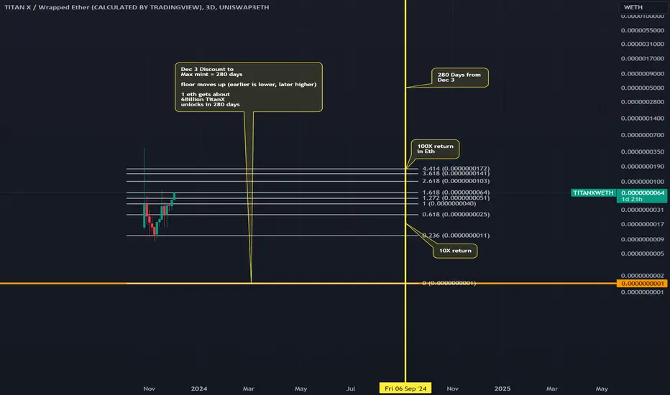Click the 0 (0.0000000001) fib level label
670x395 pixels.
449,283
